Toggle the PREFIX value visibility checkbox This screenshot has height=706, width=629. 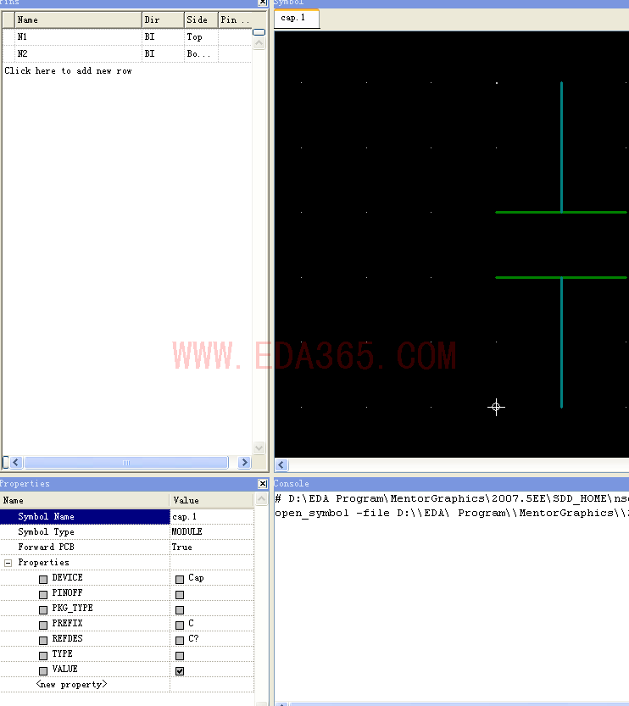(x=180, y=625)
